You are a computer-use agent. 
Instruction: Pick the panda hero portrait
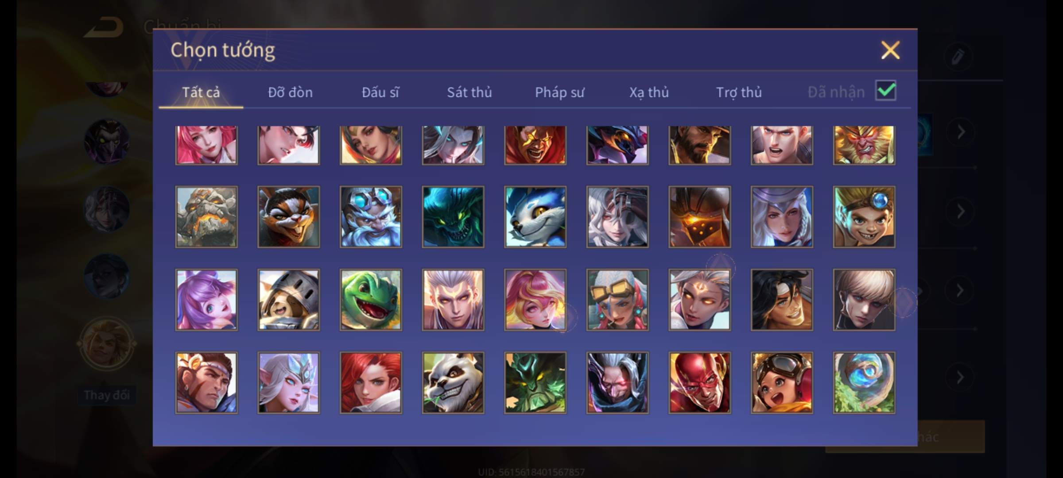(453, 383)
